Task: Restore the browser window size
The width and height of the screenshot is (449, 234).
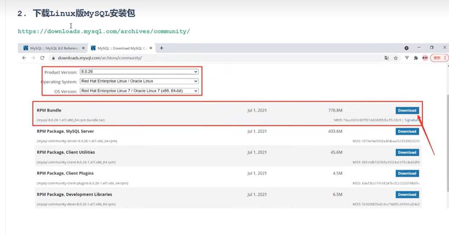Action: [x=432, y=47]
